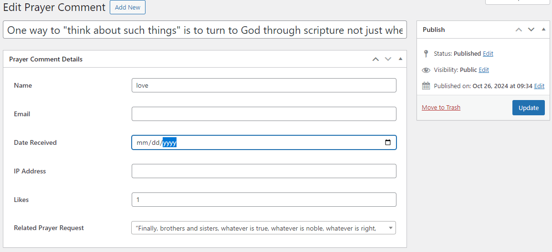Viewport: 552px width, 252px height.
Task: Edit the Published status
Action: pyautogui.click(x=488, y=54)
